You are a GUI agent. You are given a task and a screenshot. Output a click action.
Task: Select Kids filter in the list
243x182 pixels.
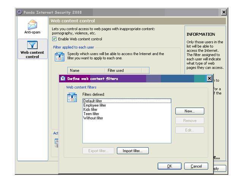127,110
